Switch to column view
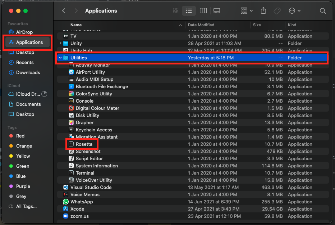Screen dimensions: 335x225 pyautogui.click(x=203, y=11)
